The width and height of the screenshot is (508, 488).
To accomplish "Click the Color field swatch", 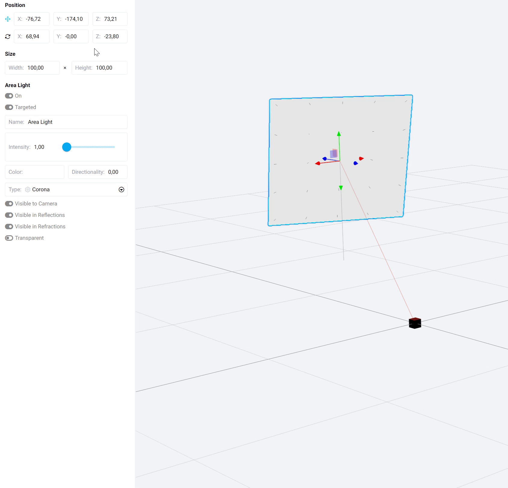I will click(x=42, y=172).
